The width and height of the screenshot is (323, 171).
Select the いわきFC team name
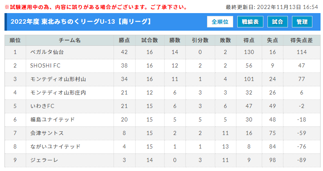[x=42, y=106]
